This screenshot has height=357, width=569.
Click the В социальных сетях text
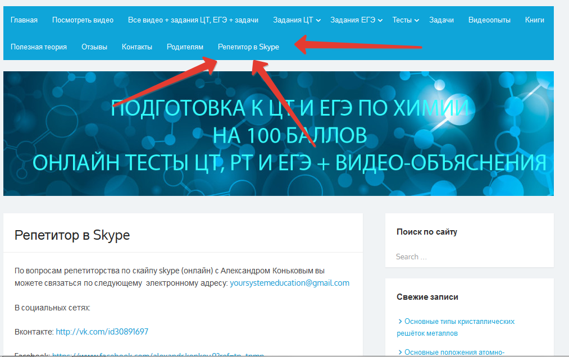(52, 308)
